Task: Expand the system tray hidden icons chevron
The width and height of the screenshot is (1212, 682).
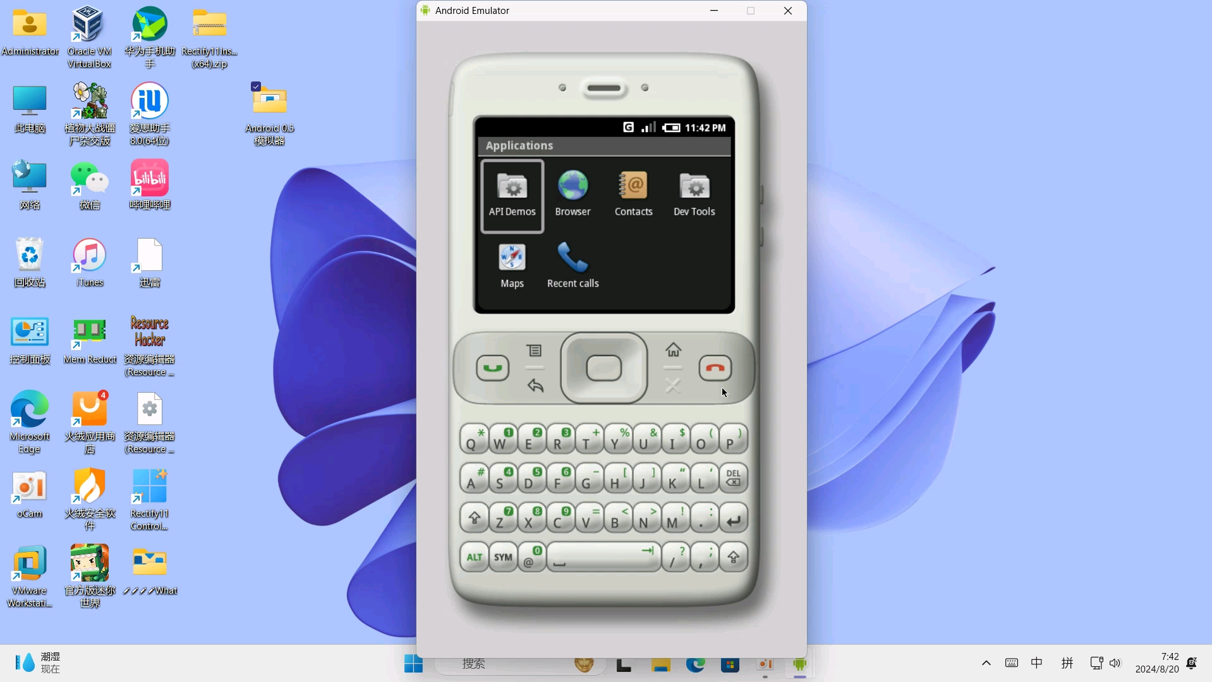Action: pyautogui.click(x=986, y=663)
